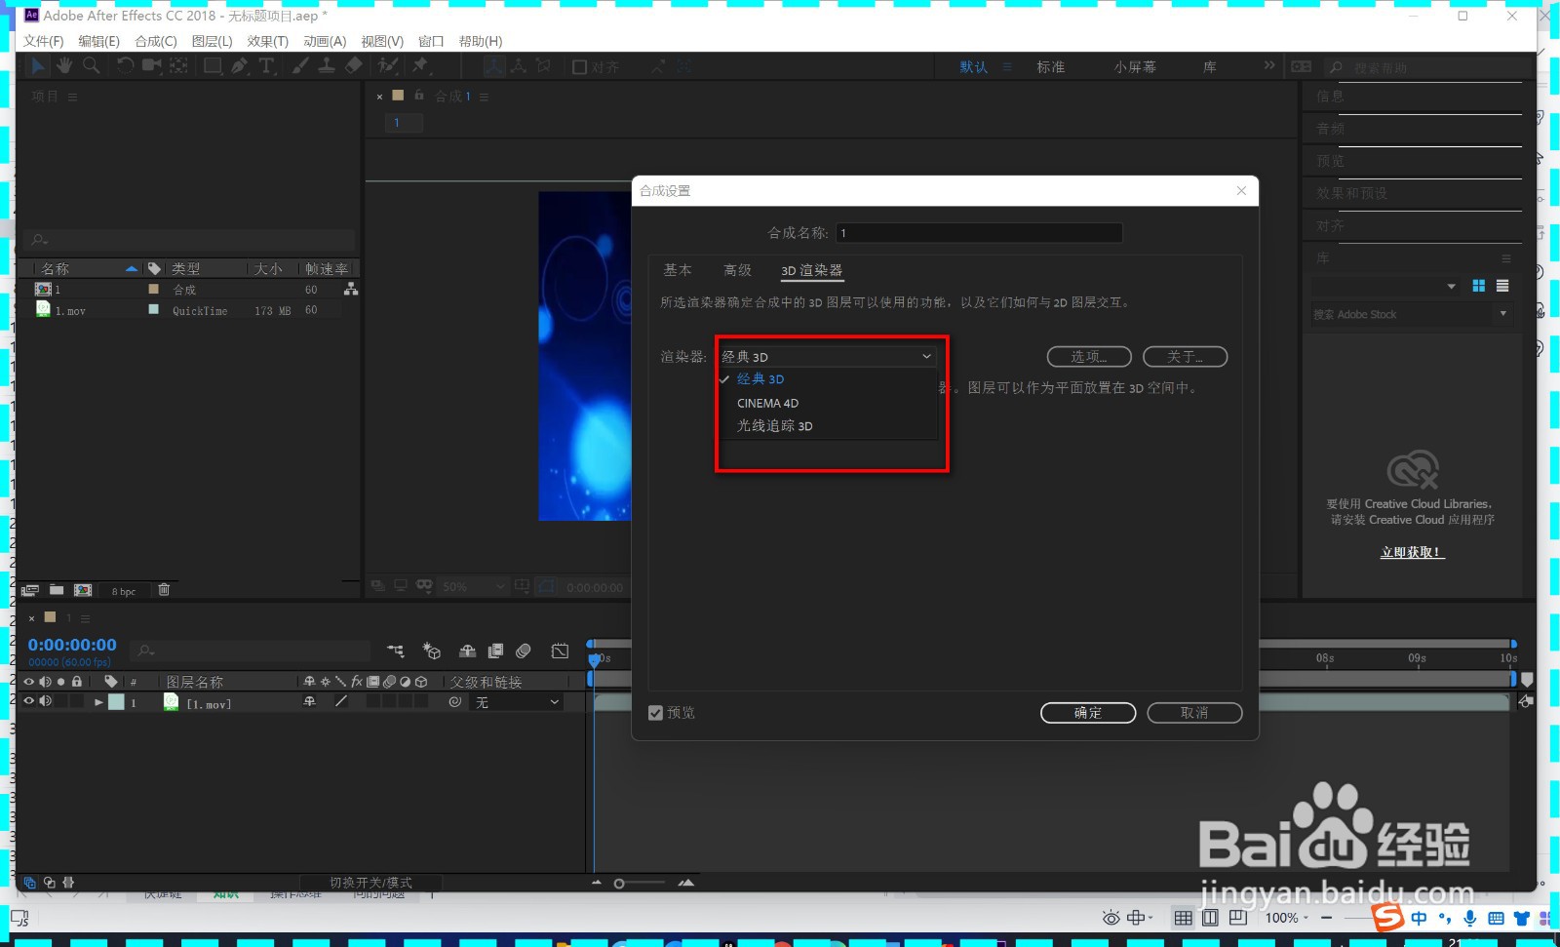
Task: Switch Libraries panel to list view
Action: 1502,286
